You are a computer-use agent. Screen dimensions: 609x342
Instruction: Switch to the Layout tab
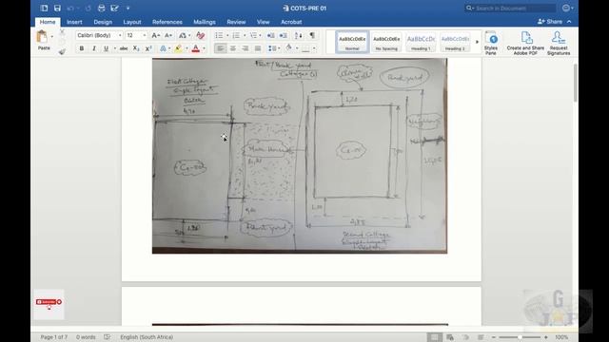click(x=132, y=22)
